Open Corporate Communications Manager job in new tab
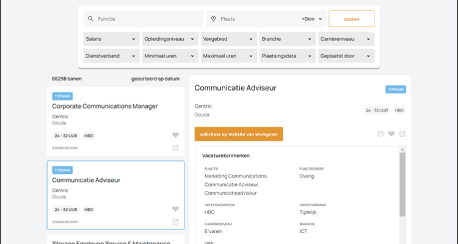The image size is (458, 244). point(175,148)
